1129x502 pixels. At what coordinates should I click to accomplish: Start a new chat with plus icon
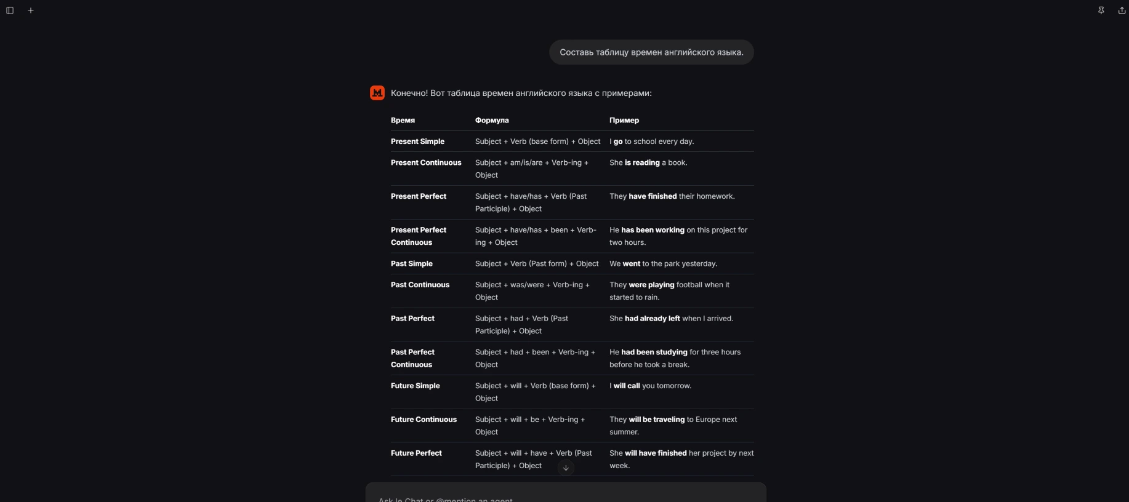[x=31, y=10]
